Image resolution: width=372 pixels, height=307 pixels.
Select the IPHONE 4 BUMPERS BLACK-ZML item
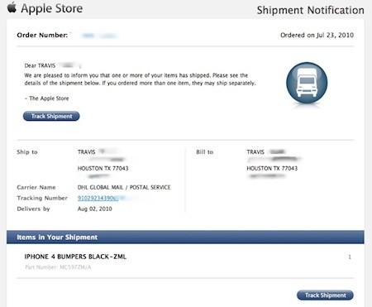75,257
